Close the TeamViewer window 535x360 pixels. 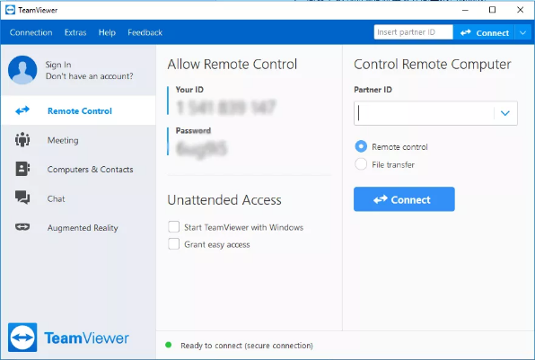coord(520,10)
